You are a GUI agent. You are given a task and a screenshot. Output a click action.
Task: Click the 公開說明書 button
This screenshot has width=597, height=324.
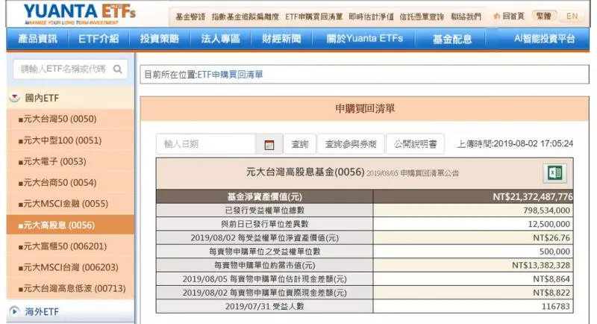[416, 144]
